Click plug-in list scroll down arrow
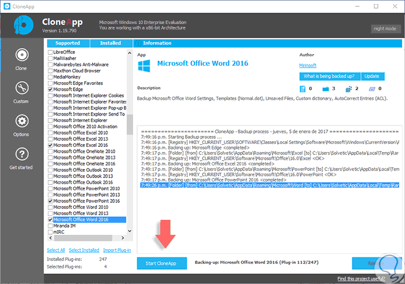Viewport: 405px width, 284px height. click(130, 231)
